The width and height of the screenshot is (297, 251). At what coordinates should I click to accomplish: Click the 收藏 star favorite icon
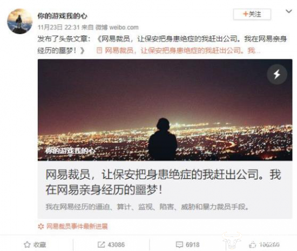click(27, 245)
